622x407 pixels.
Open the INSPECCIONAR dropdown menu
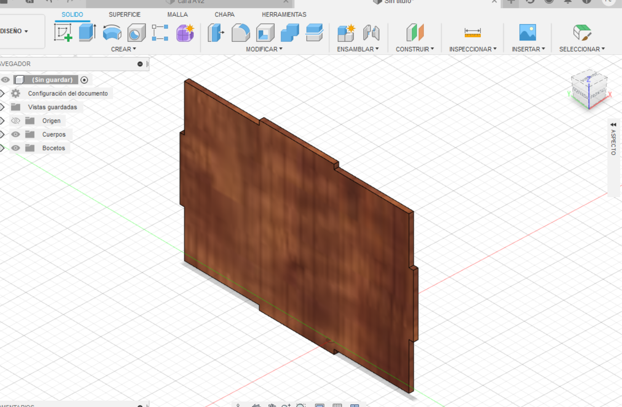(x=473, y=49)
